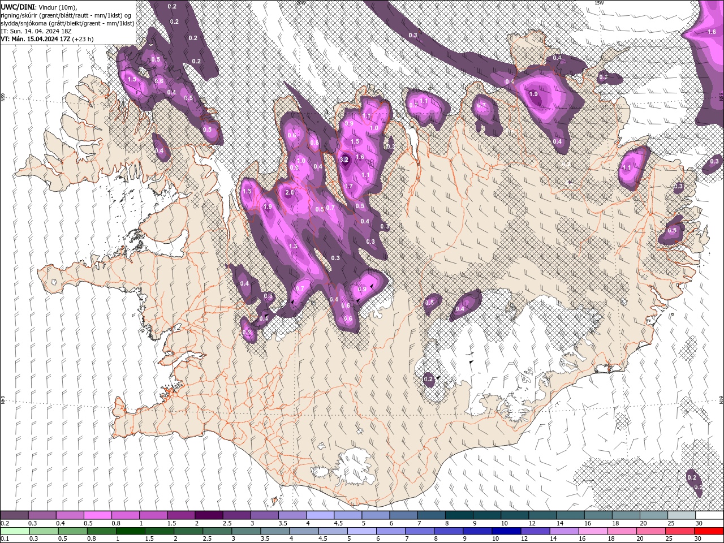Click the 64N latitude label on right edge
Image resolution: width=724 pixels, height=543 pixels.
pos(721,399)
